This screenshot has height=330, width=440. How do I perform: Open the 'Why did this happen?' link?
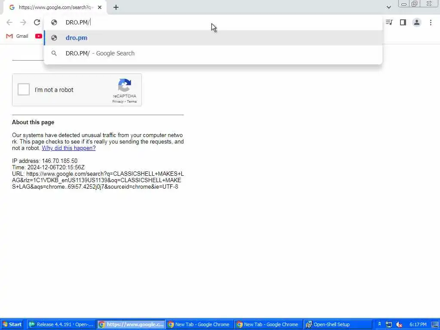point(69,148)
